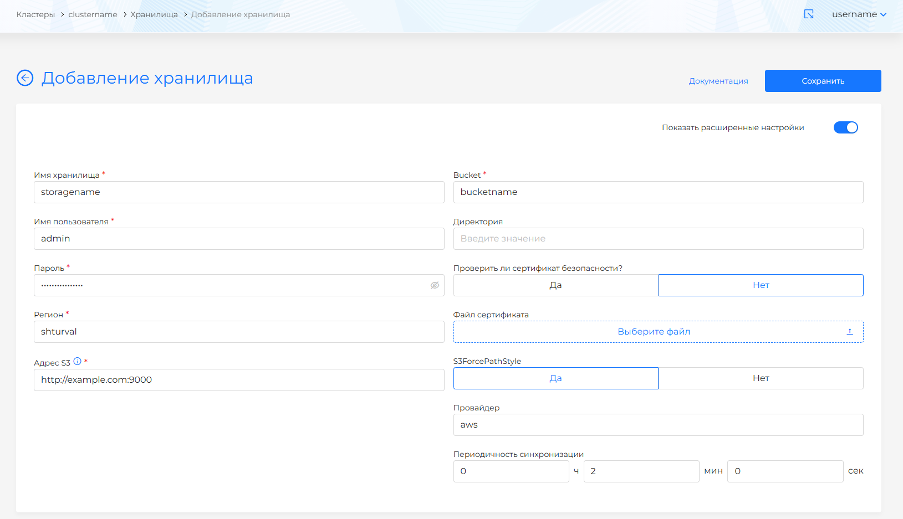Open the Кластеры breadcrumb
Image resolution: width=903 pixels, height=519 pixels.
[35, 14]
